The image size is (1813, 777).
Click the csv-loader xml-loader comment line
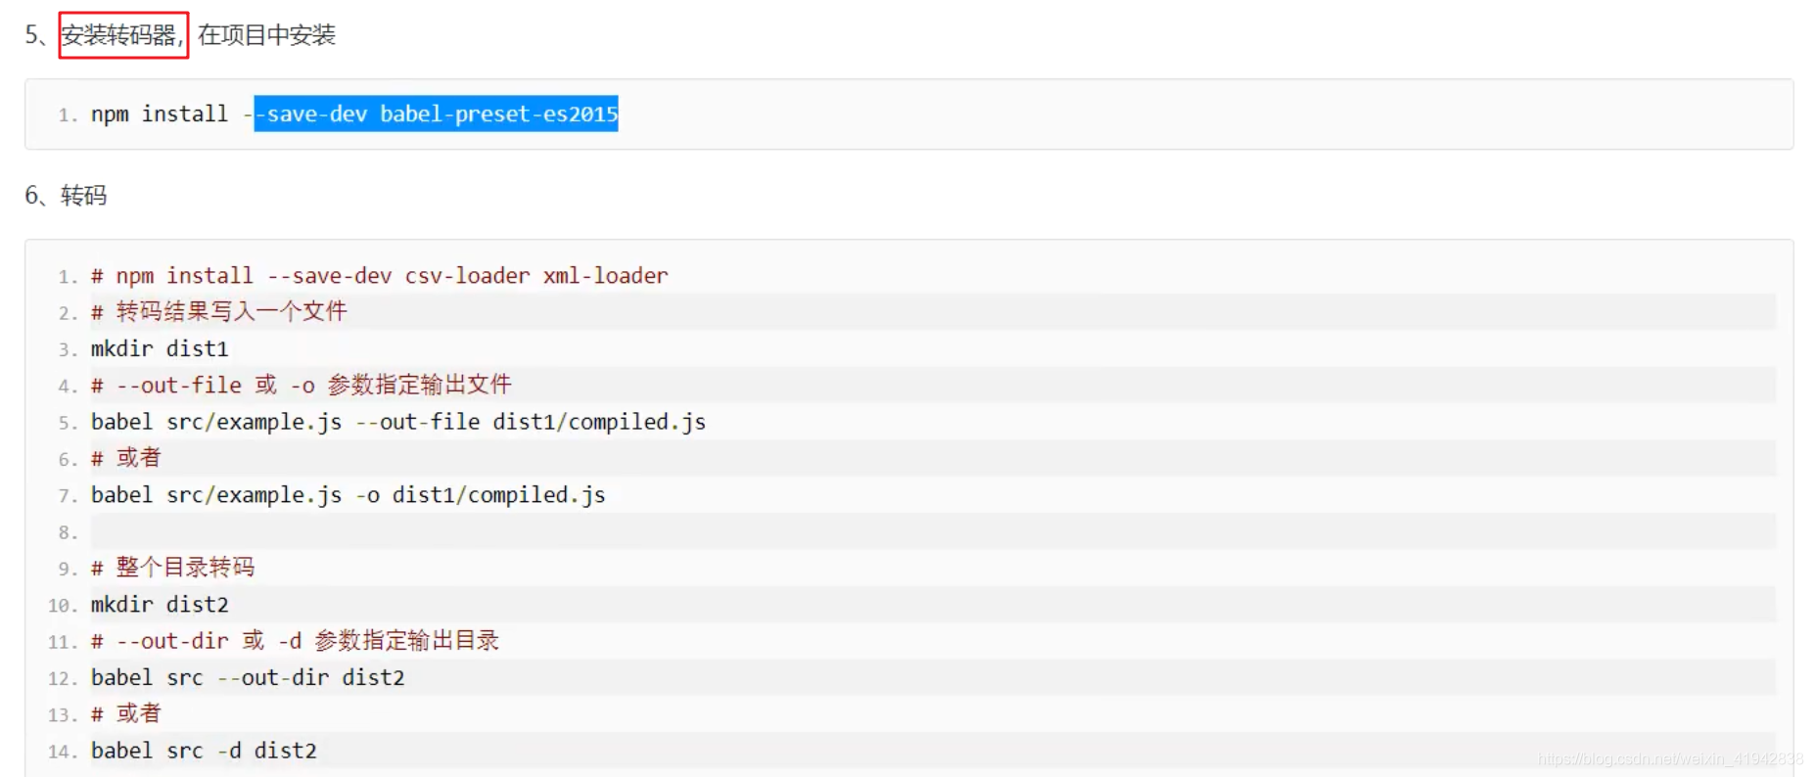click(380, 276)
